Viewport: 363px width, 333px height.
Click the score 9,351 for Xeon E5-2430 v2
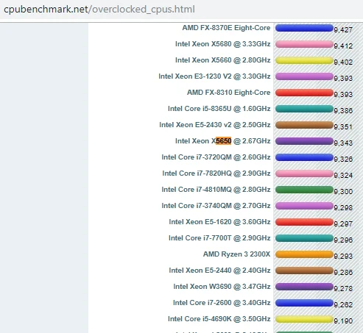coord(343,127)
